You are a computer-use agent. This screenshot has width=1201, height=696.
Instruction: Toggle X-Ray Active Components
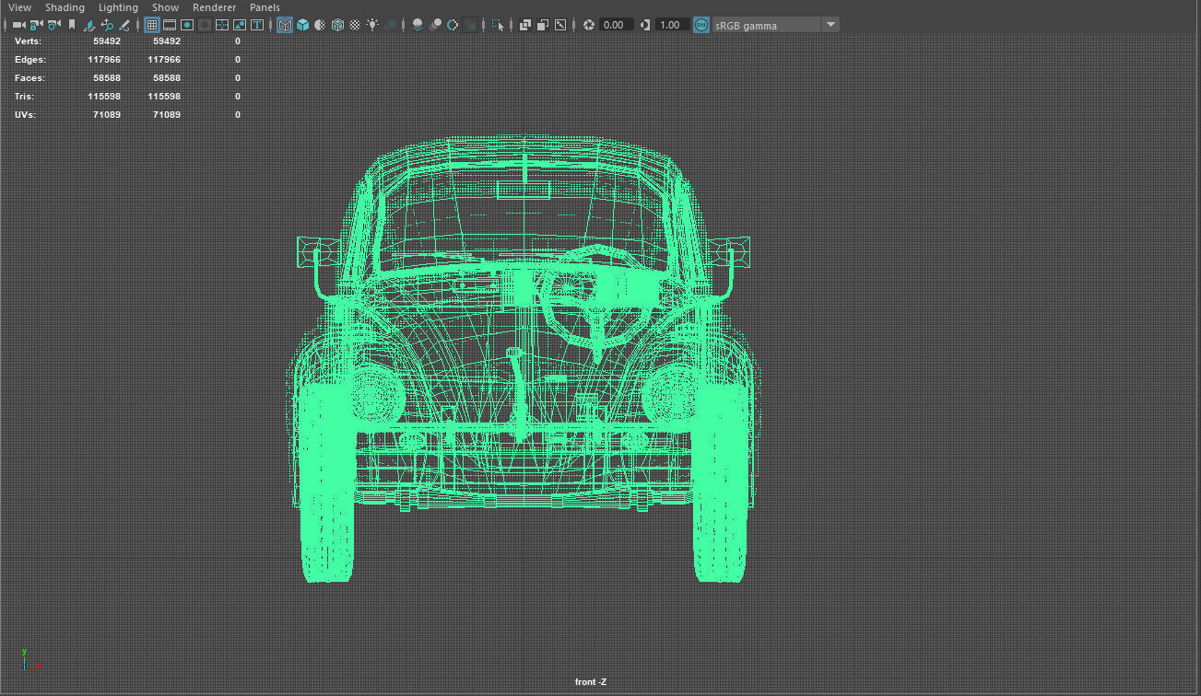pos(542,25)
